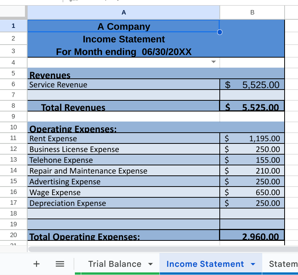298x275 pixels.
Task: Select the Total Revenues label cell
Action: [124, 106]
